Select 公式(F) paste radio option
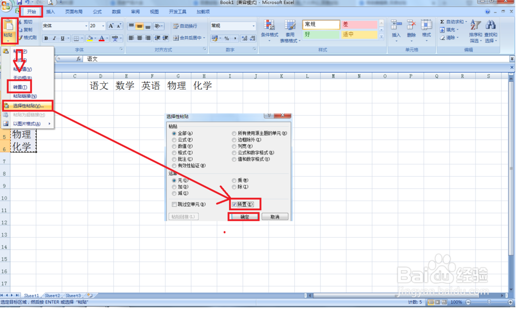 (x=174, y=140)
